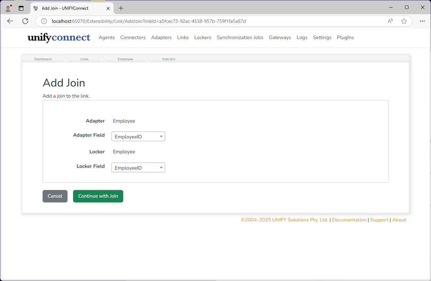431x281 pixels.
Task: Go to Dashboard breadcrumb
Action: pyautogui.click(x=43, y=59)
